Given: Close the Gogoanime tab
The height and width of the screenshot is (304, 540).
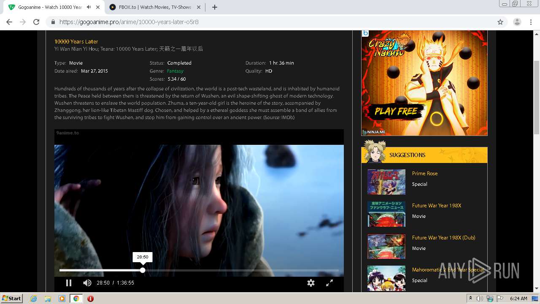Looking at the screenshot, I should coord(98,7).
